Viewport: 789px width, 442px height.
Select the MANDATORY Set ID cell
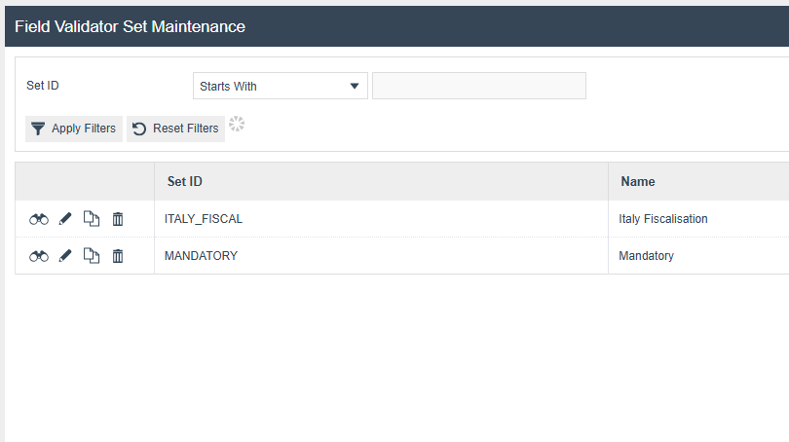pyautogui.click(x=202, y=256)
